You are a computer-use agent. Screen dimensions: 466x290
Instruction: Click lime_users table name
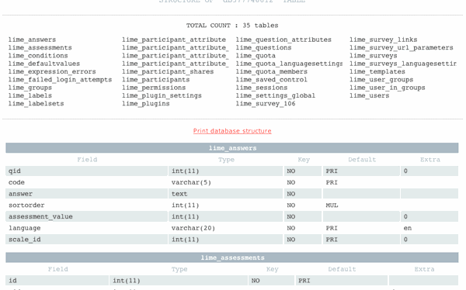click(x=370, y=96)
